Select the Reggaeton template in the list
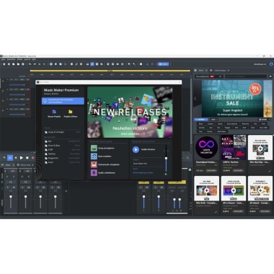The image size is (274, 274). pyautogui.click(x=63, y=158)
